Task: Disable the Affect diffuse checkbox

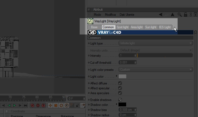Action: pos(120,83)
